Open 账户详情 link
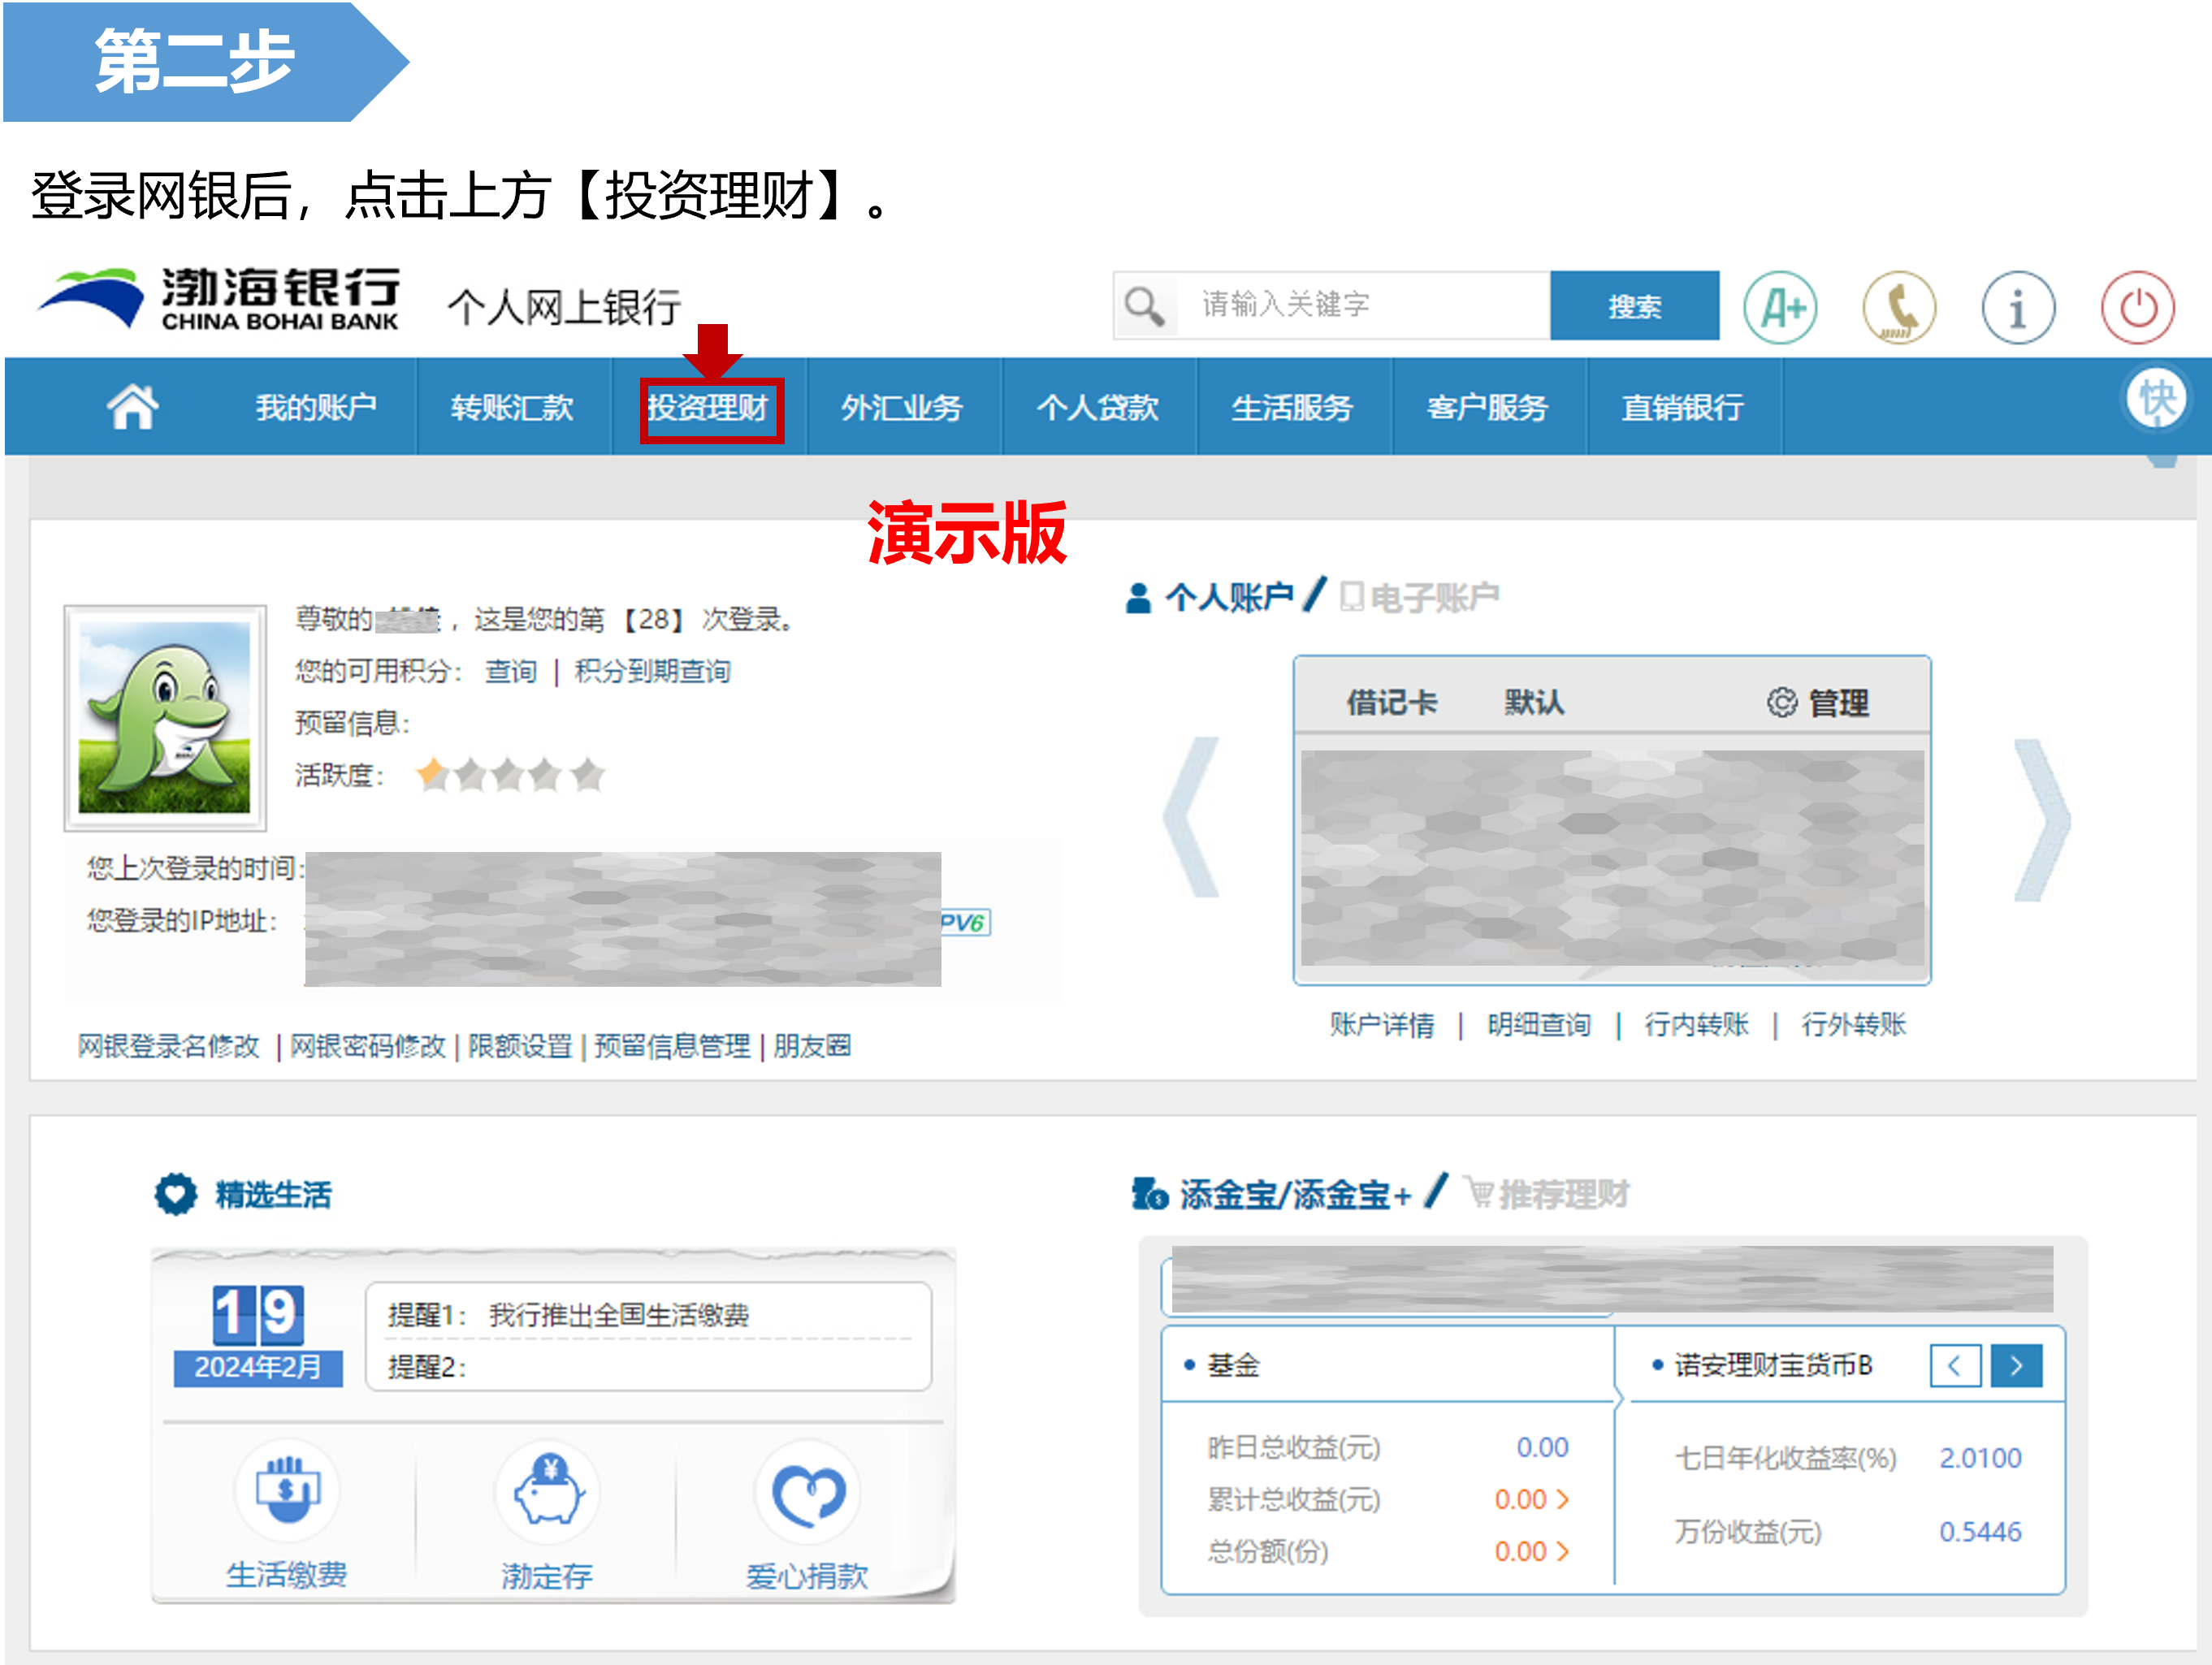This screenshot has height=1665, width=2212. (x=1382, y=1024)
